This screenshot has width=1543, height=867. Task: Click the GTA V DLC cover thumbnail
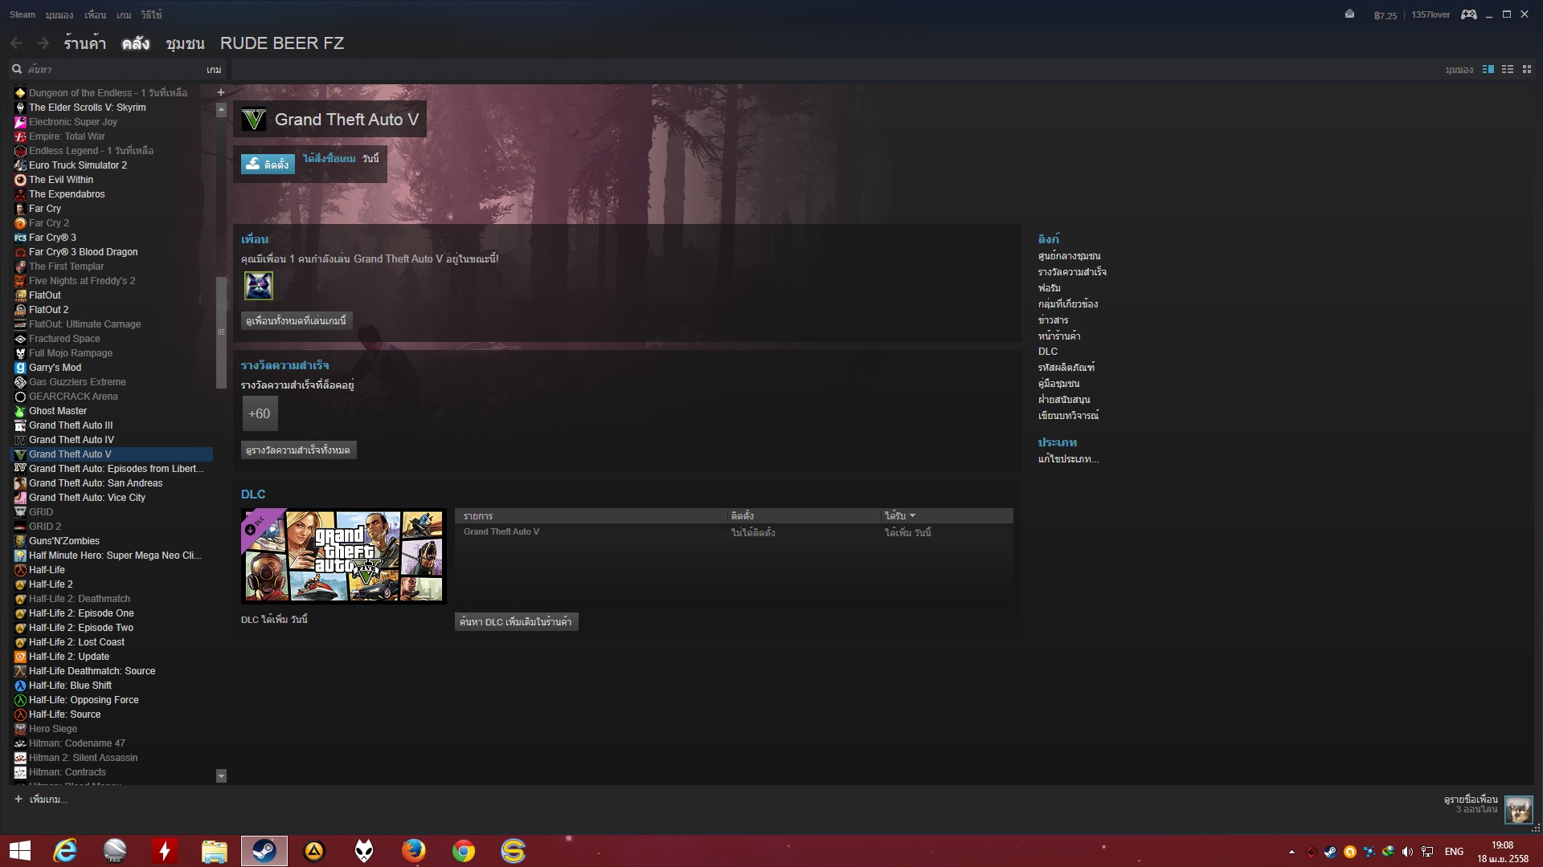click(343, 556)
